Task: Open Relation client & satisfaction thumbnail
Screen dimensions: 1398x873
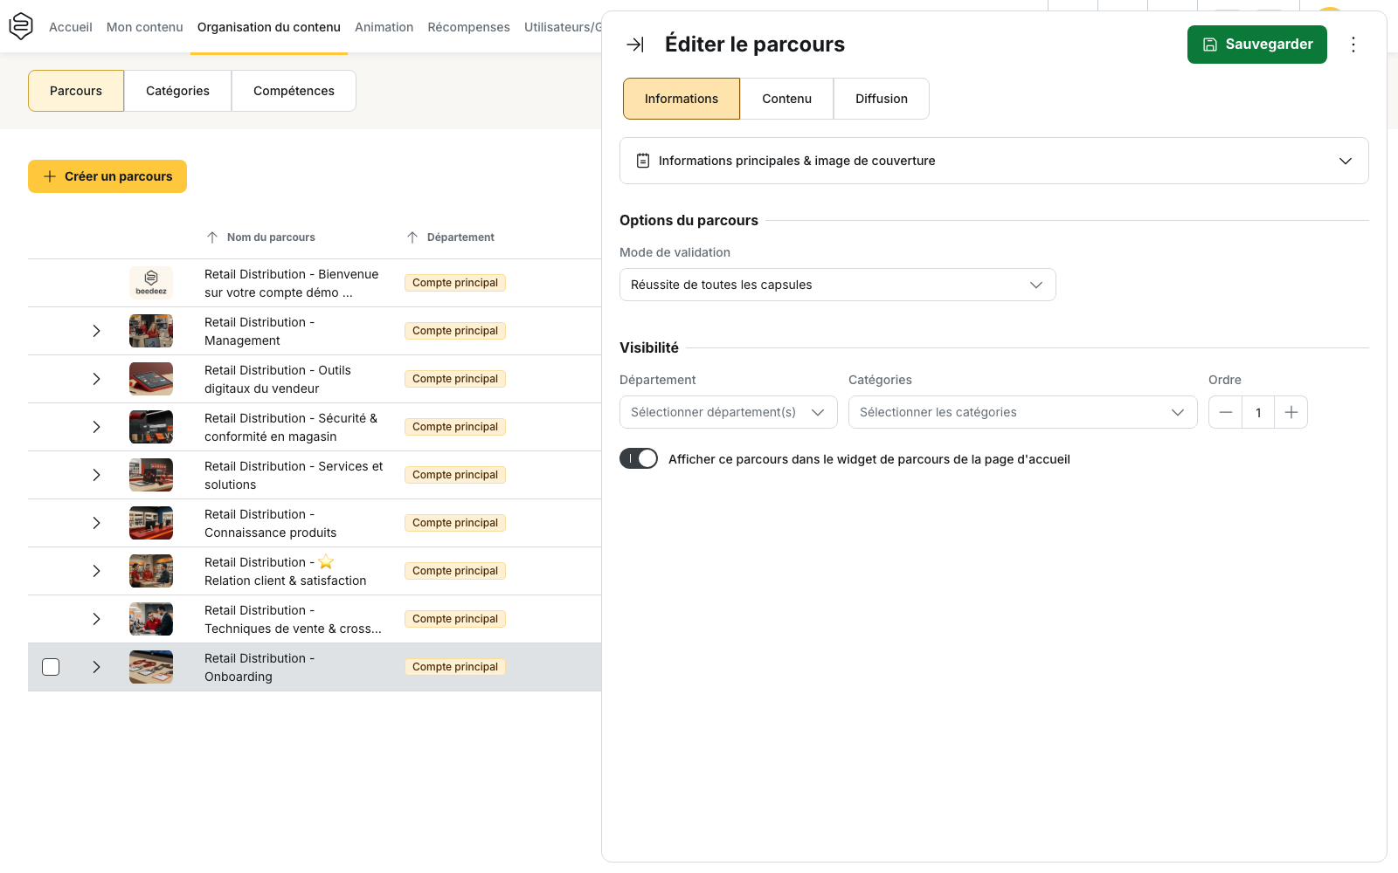Action: click(x=151, y=571)
